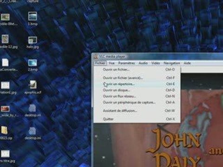Screen dimensions: 223x167
Task: Select Ouvrir un disque... menu entry
Action: (x=137, y=90)
